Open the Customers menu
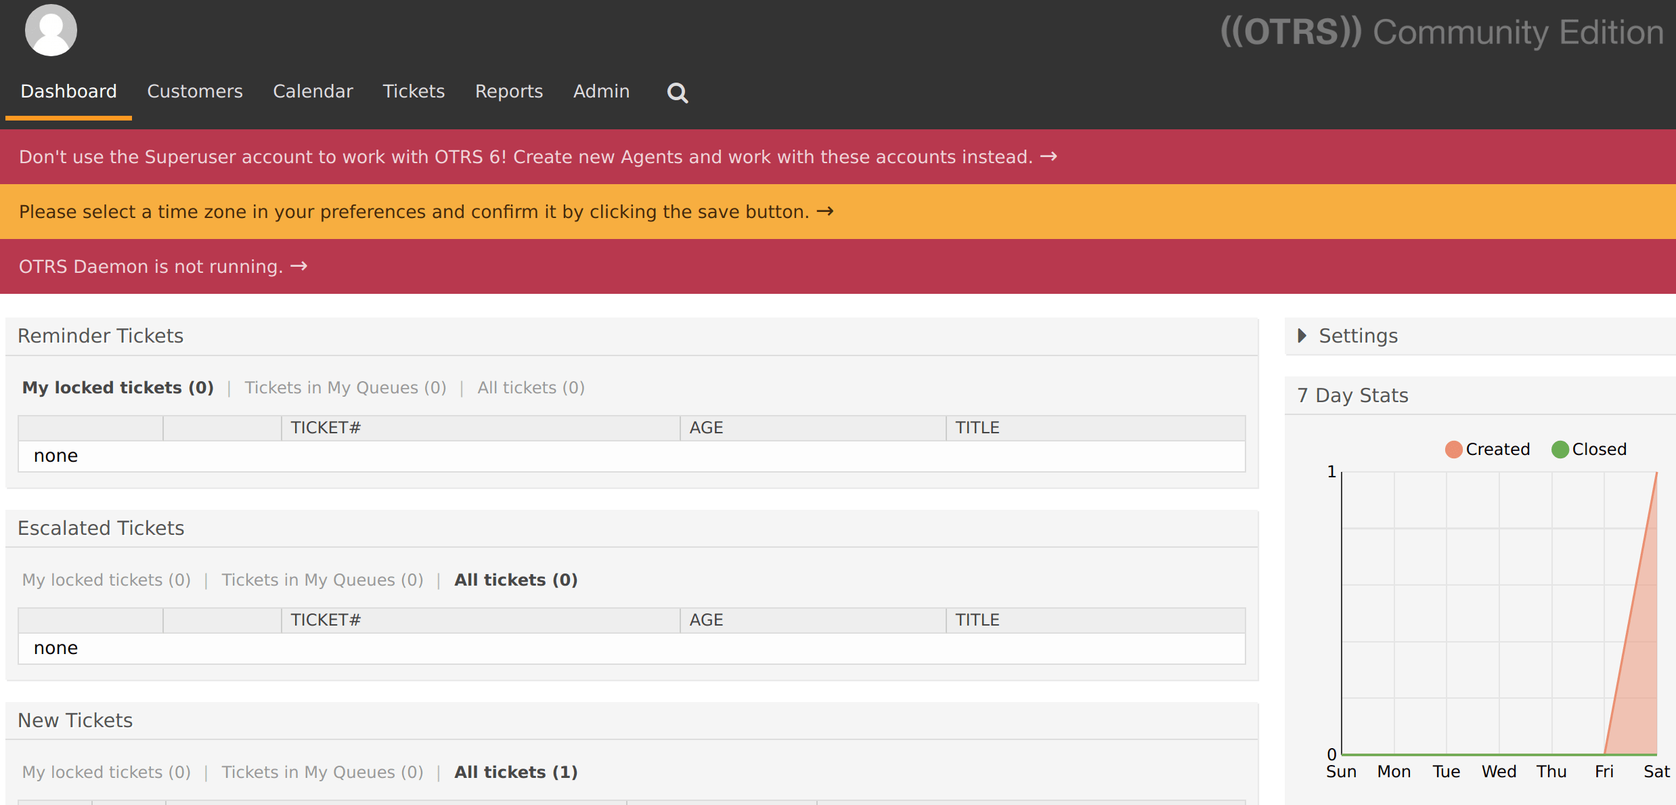The height and width of the screenshot is (805, 1676). pos(195,91)
